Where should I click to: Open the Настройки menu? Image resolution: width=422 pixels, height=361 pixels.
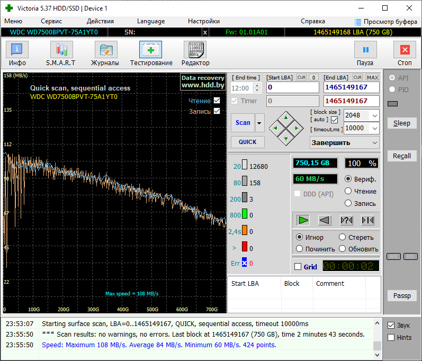204,21
